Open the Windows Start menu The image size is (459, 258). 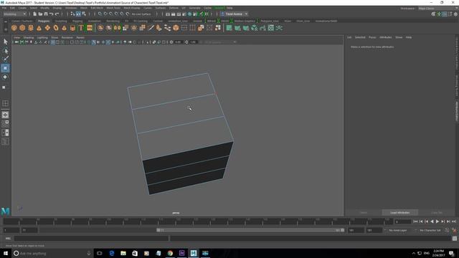point(6,253)
